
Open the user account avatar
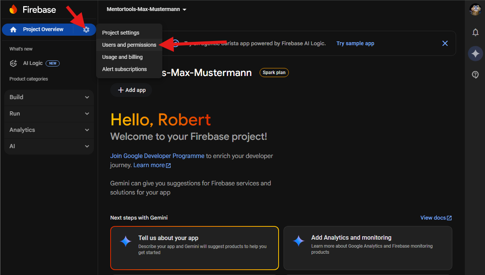click(x=475, y=9)
